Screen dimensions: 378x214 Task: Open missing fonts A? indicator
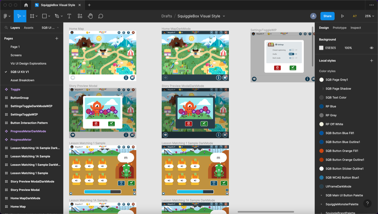[x=355, y=16]
